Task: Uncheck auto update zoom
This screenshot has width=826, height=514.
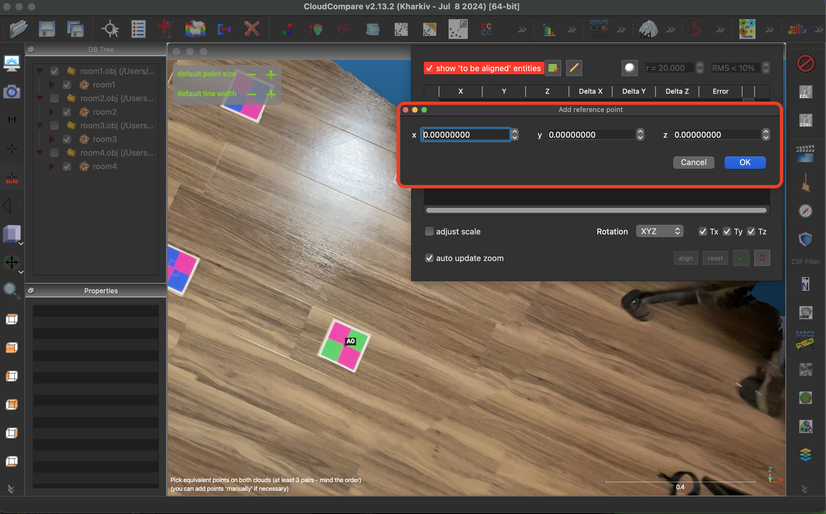Action: coord(429,258)
